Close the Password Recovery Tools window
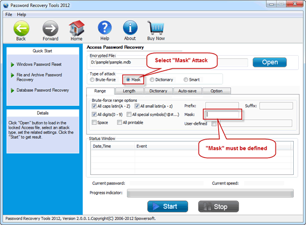 (x=295, y=4)
